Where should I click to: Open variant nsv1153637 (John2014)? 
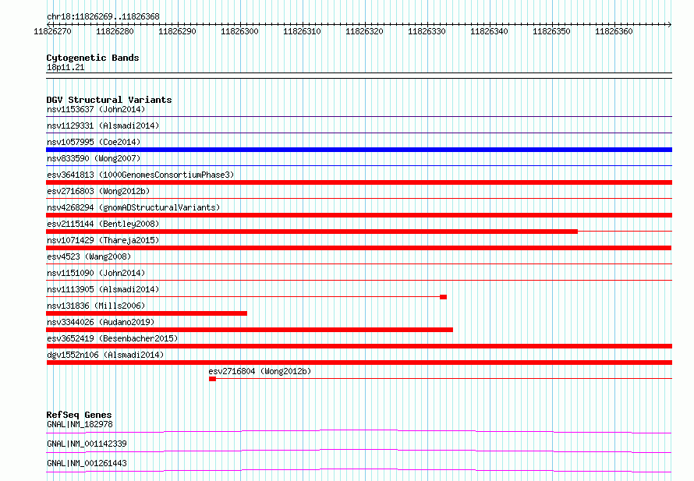[x=96, y=109]
